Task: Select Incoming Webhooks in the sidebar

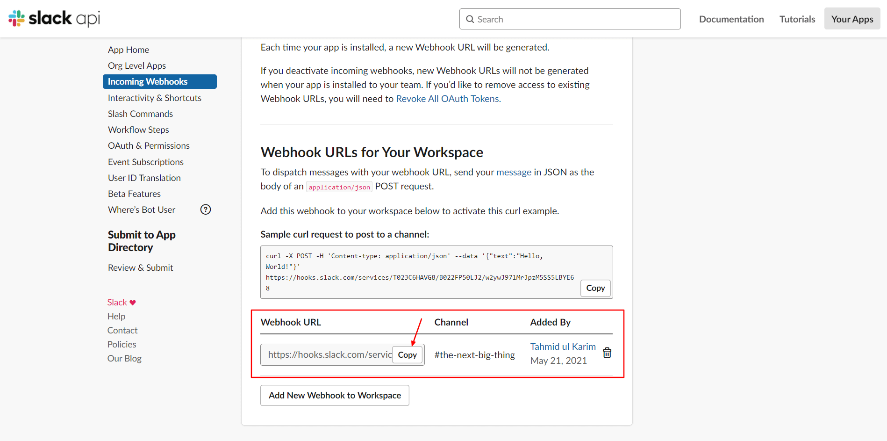Action: point(148,81)
